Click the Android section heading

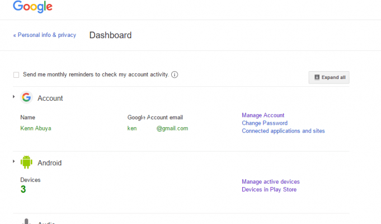(x=50, y=163)
